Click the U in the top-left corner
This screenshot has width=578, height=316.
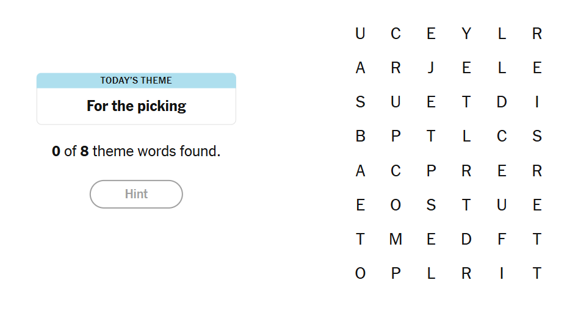tap(360, 34)
